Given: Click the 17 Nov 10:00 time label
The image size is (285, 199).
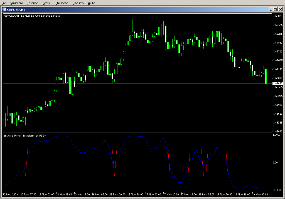Looking at the screenshot, I should click(171, 195).
